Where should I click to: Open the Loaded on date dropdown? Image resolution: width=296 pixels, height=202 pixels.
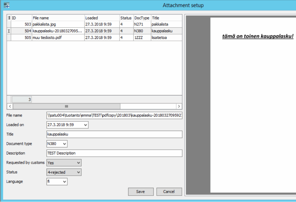[x=85, y=125]
